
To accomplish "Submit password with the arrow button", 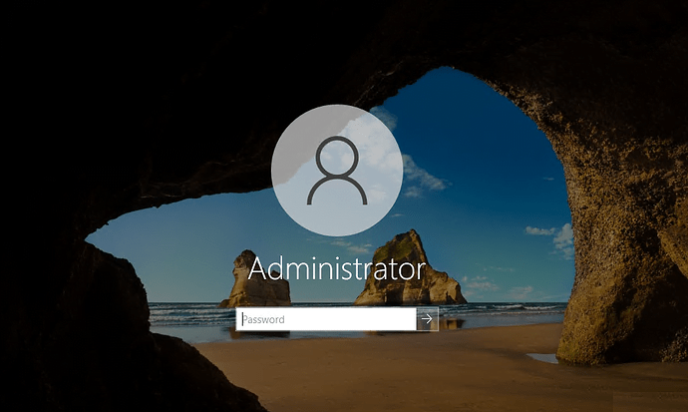I will coord(428,319).
